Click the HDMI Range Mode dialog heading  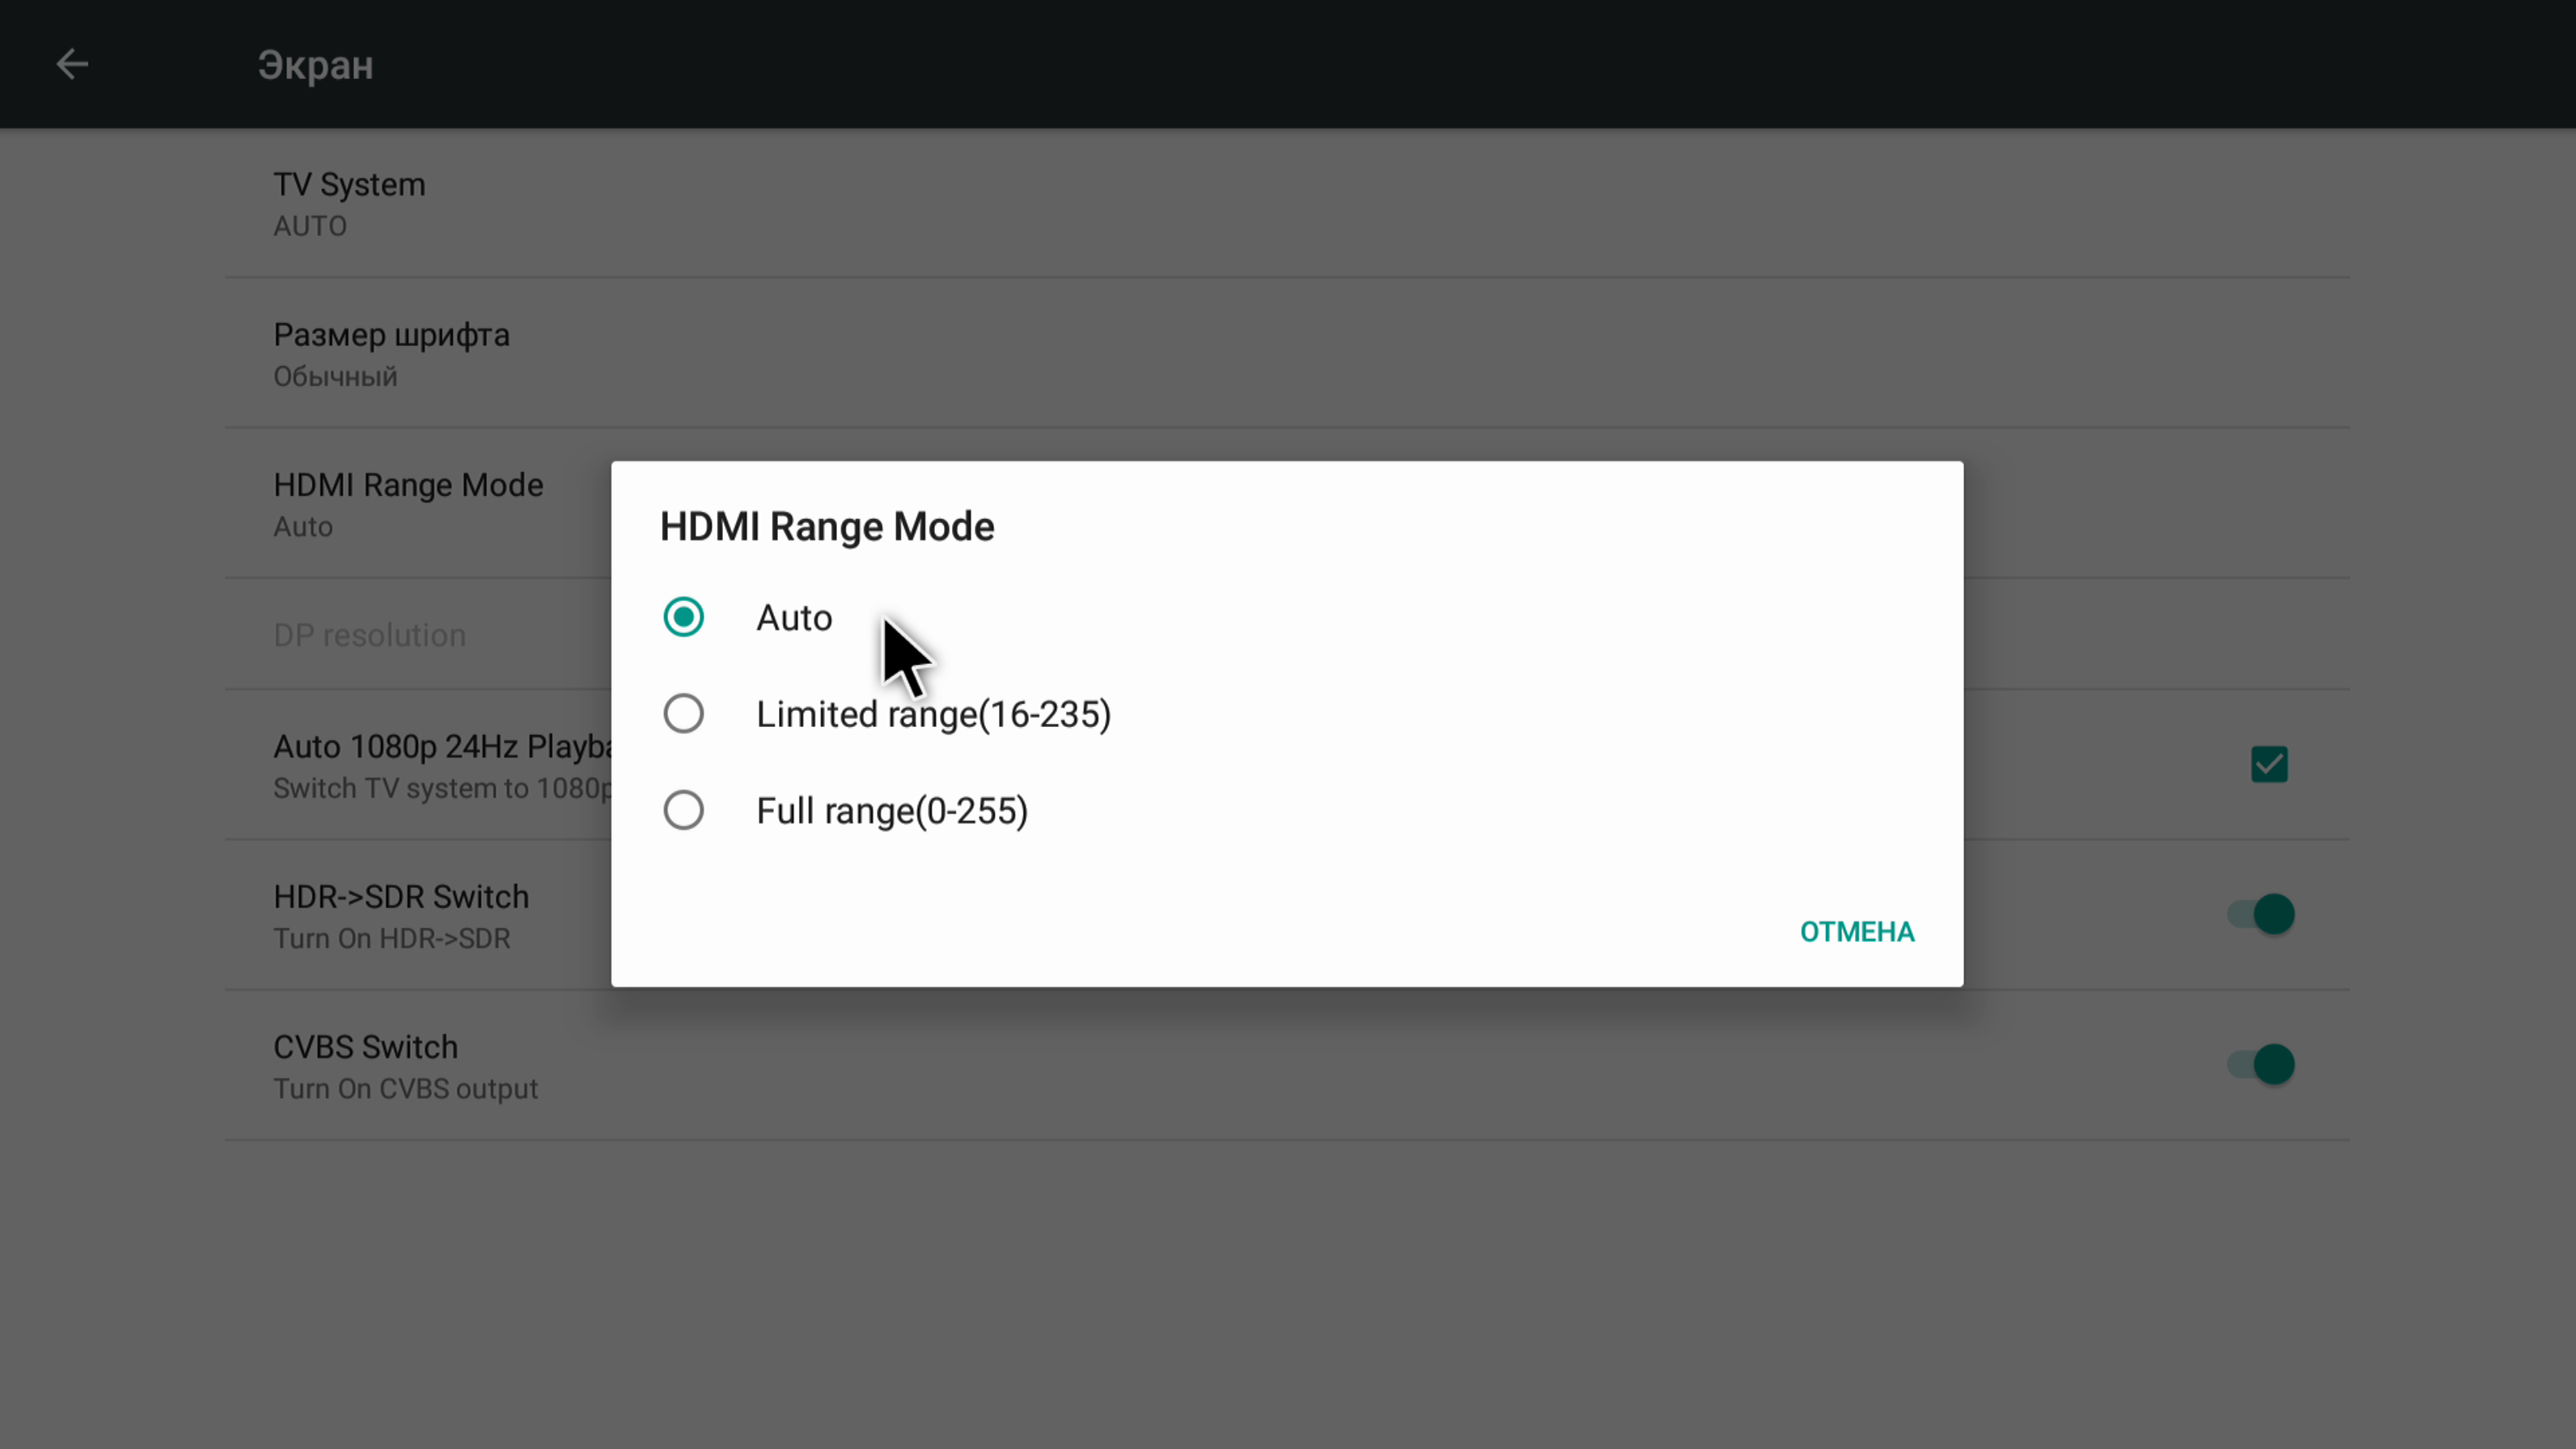pyautogui.click(x=827, y=527)
